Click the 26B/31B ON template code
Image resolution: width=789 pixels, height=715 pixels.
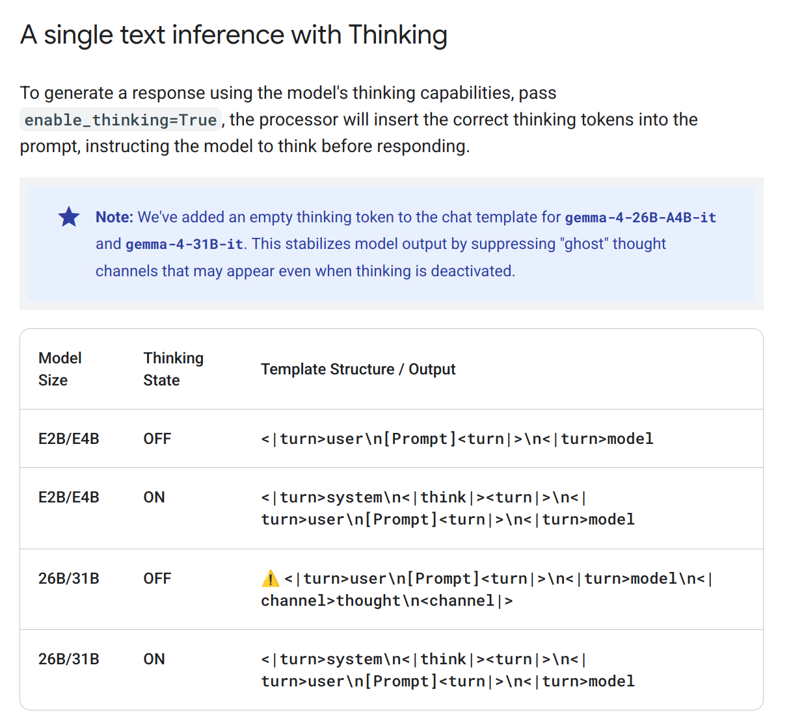[x=448, y=670]
